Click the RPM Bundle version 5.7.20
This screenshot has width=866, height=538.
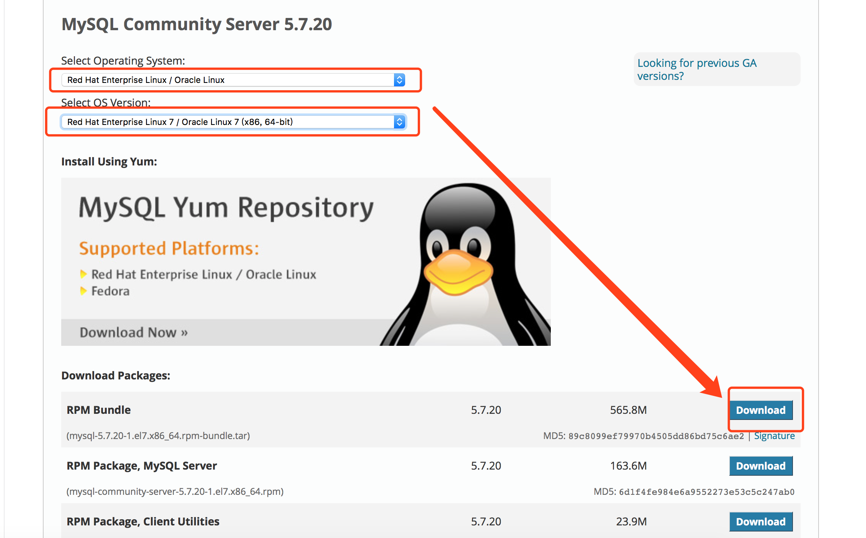click(486, 410)
